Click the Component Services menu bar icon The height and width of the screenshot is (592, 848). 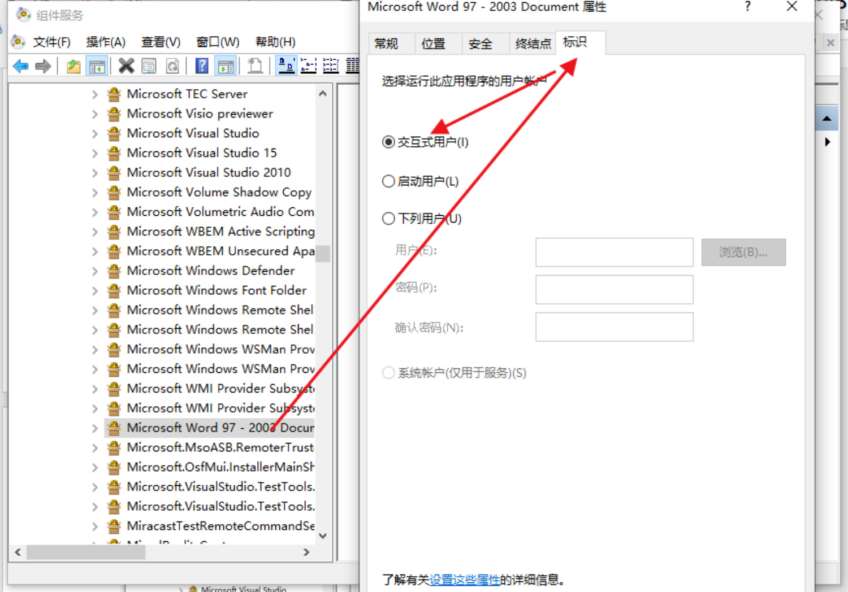(18, 41)
